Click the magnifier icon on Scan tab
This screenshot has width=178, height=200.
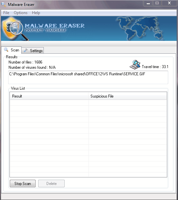point(6,50)
